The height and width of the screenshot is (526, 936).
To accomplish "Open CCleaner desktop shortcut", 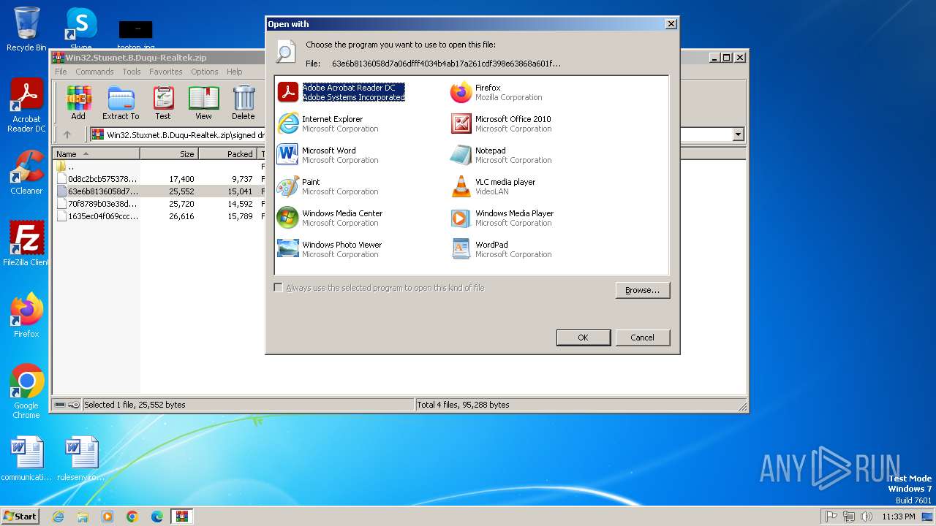I will coord(26,172).
